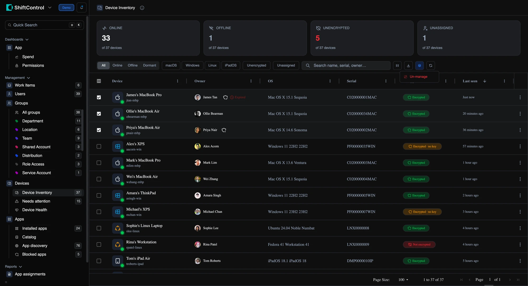Open the OS column menu icon

click(330, 81)
